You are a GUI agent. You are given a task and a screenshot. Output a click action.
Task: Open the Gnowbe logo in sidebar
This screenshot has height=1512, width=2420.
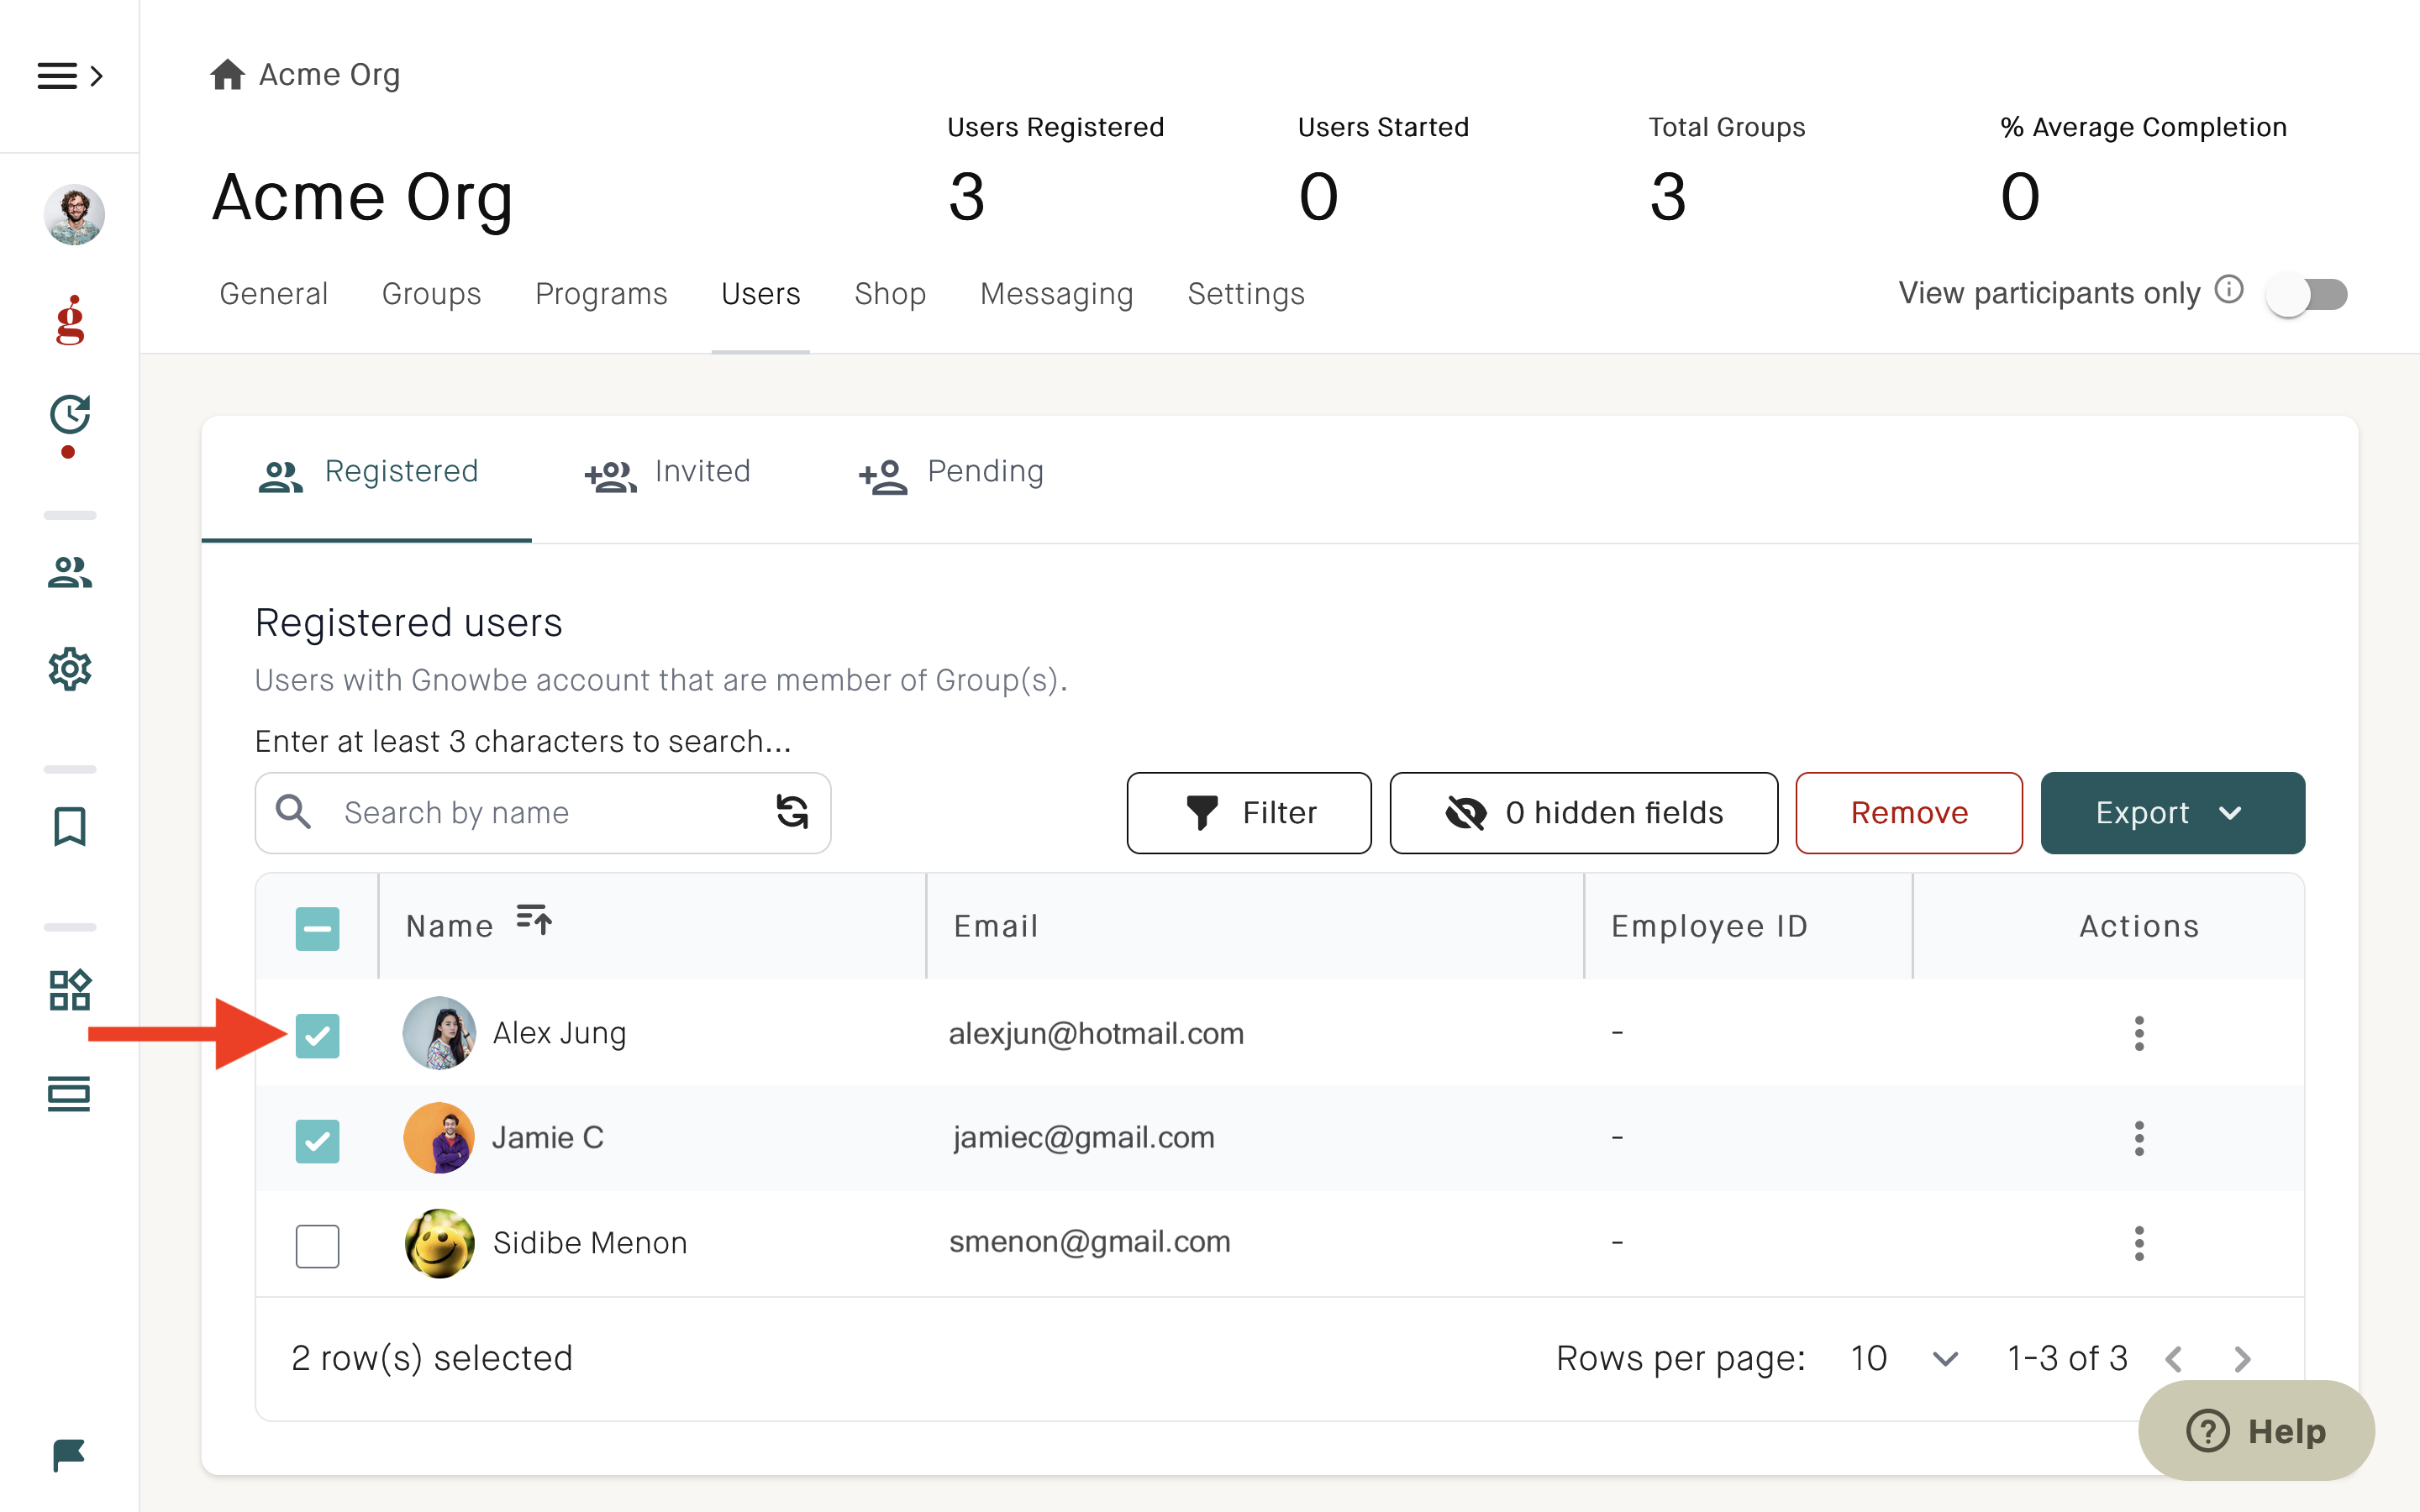pos(70,320)
